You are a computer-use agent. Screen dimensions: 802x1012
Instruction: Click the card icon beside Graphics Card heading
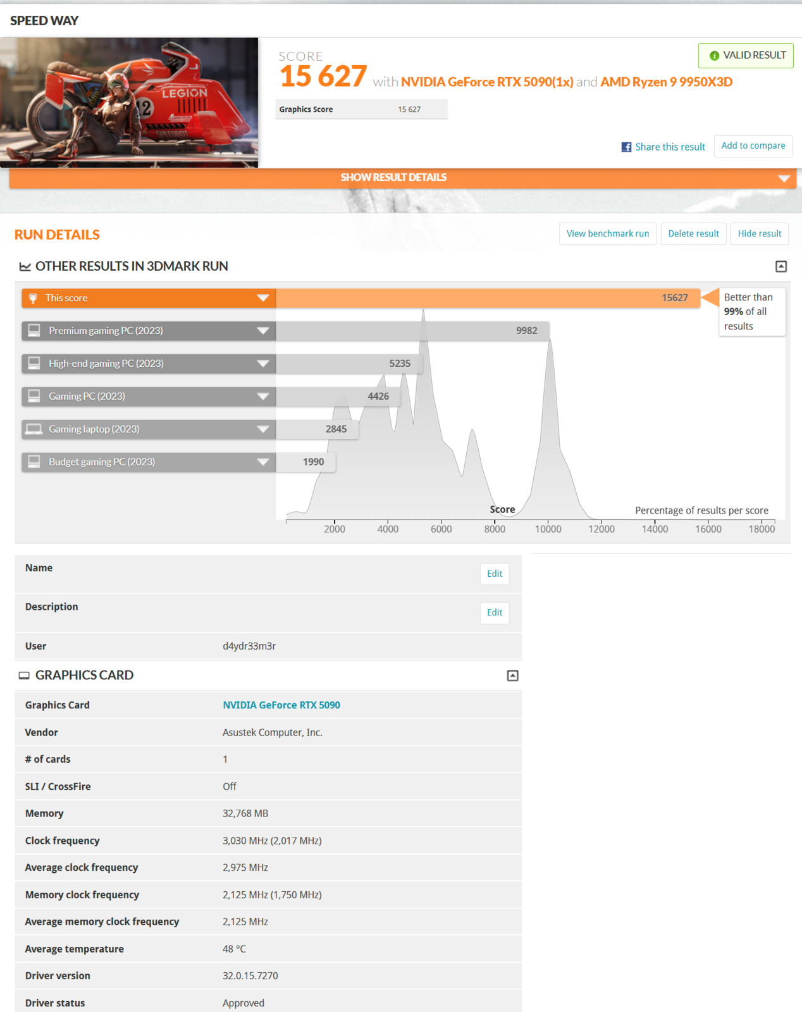tap(24, 676)
